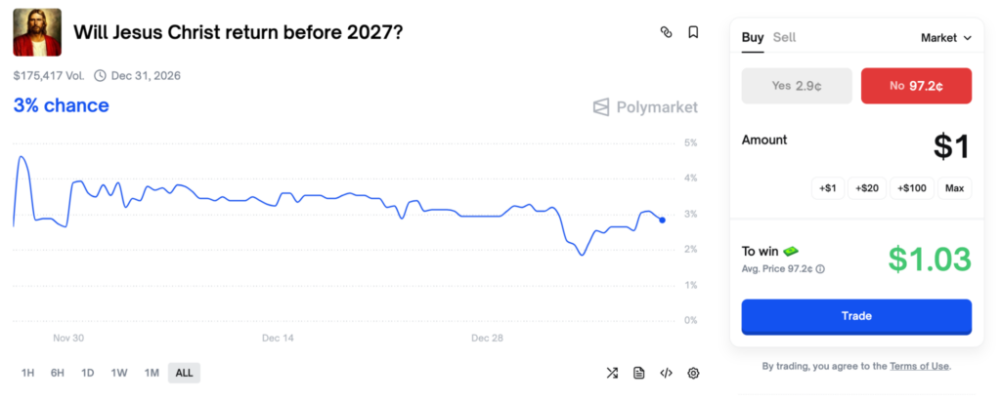Click the average price info icon
Viewport: 1001px width, 401px height.
click(820, 268)
